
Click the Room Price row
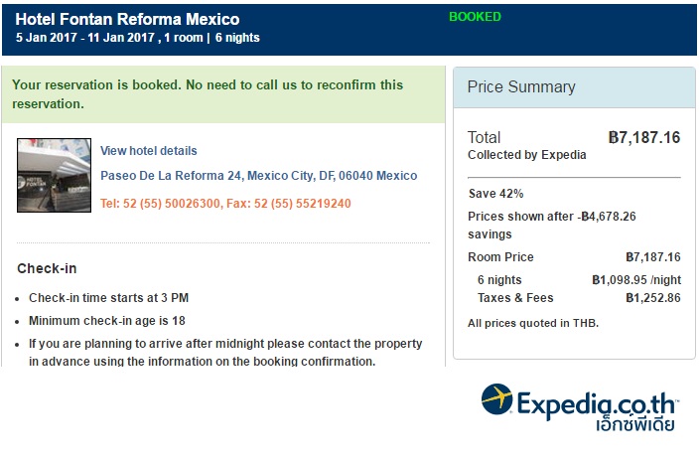[x=573, y=257]
